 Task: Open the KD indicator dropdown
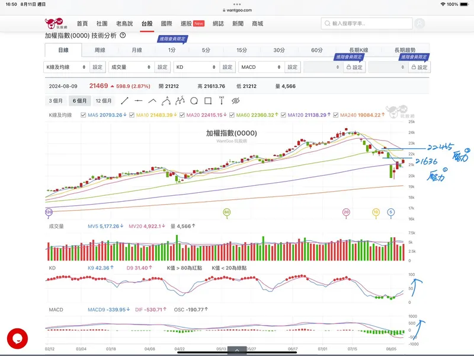click(197, 67)
